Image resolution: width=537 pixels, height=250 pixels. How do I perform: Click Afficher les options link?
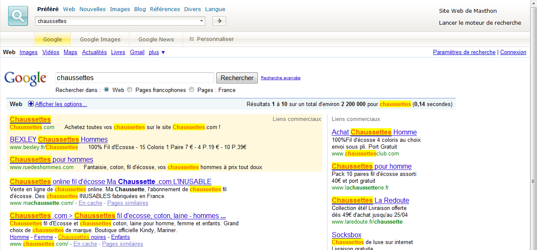coord(61,104)
